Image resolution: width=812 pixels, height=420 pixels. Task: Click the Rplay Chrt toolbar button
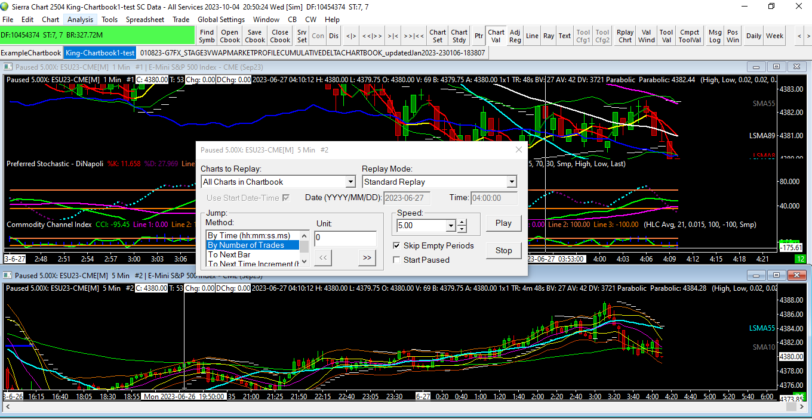625,36
